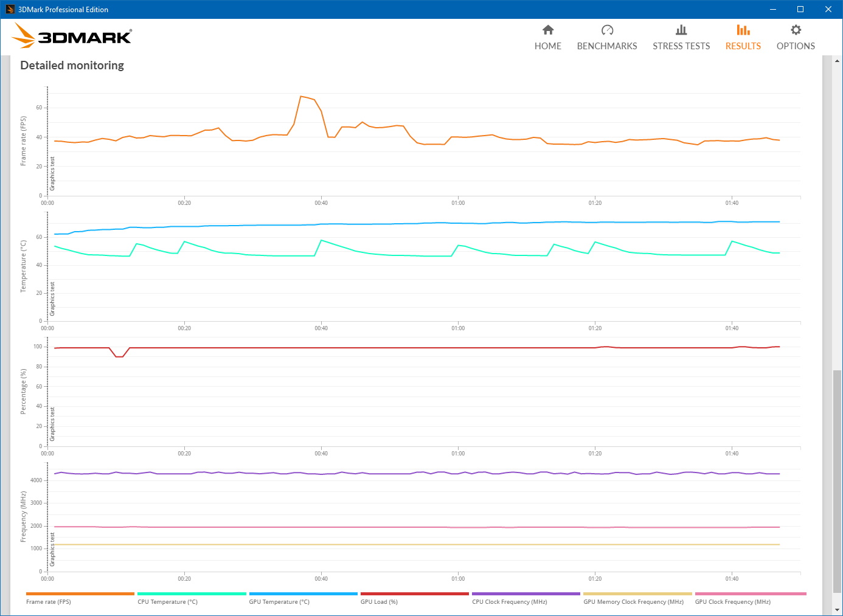Open Options using the gear icon
The image size is (843, 616).
pos(796,30)
